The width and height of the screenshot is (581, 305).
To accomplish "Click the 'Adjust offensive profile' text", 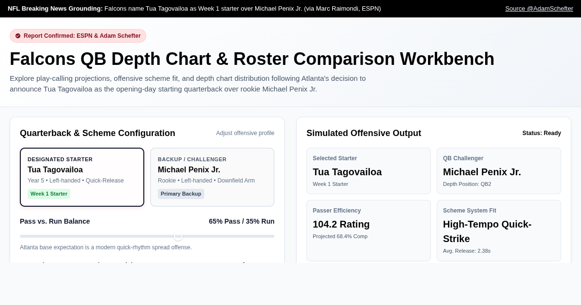I will tap(245, 133).
